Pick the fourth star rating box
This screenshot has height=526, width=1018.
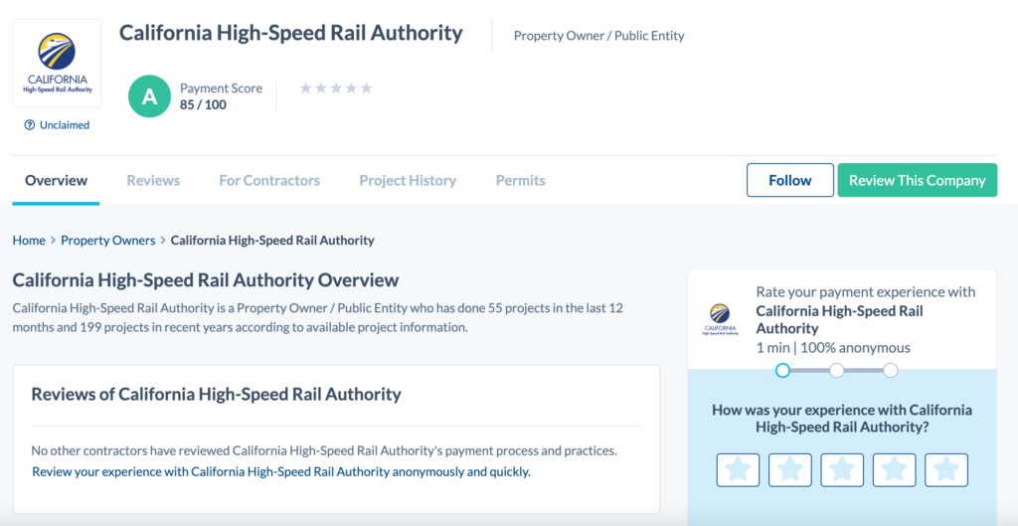[894, 469]
